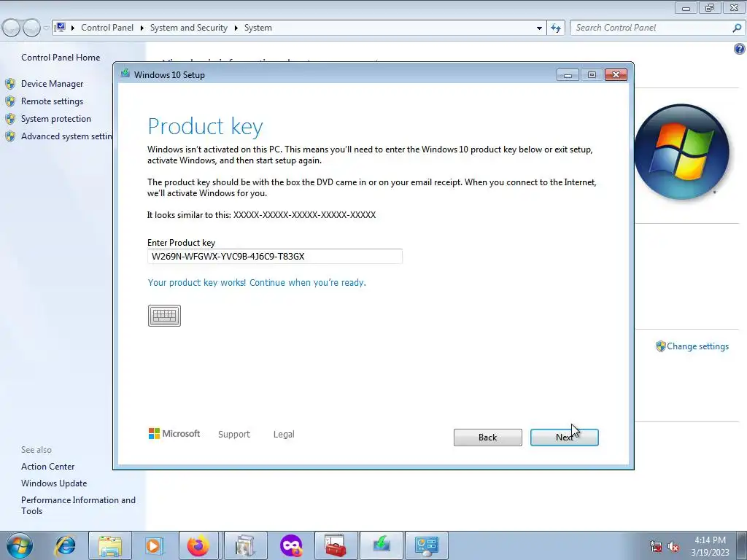Click the Microsoft logo in setup footer
This screenshot has width=747, height=560.
click(x=174, y=434)
